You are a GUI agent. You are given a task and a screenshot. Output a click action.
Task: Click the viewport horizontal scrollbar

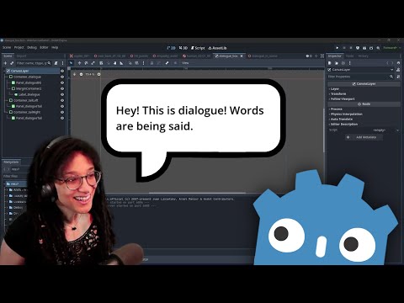(198, 193)
